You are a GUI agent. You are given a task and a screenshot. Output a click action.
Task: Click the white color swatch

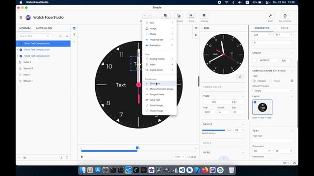pyautogui.click(x=255, y=61)
